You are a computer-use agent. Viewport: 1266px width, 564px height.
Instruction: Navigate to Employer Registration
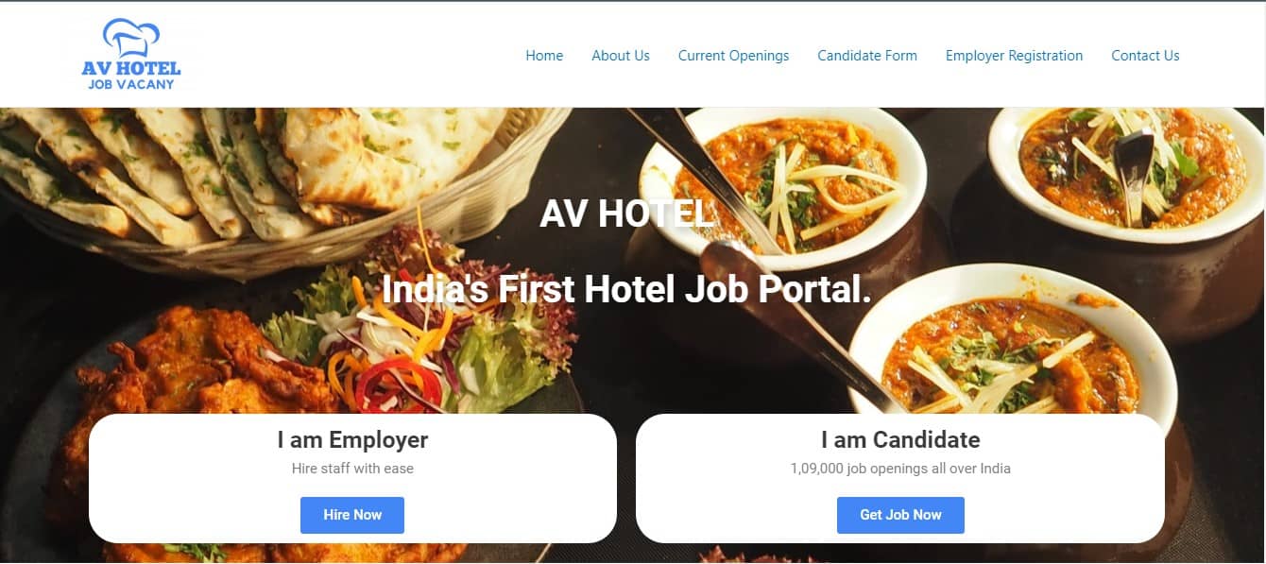point(1014,56)
